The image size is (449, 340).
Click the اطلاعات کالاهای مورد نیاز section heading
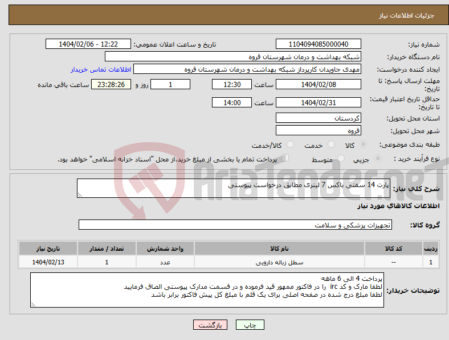coord(398,206)
